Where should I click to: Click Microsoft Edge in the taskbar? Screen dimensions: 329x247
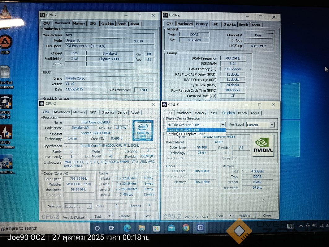click(127, 228)
